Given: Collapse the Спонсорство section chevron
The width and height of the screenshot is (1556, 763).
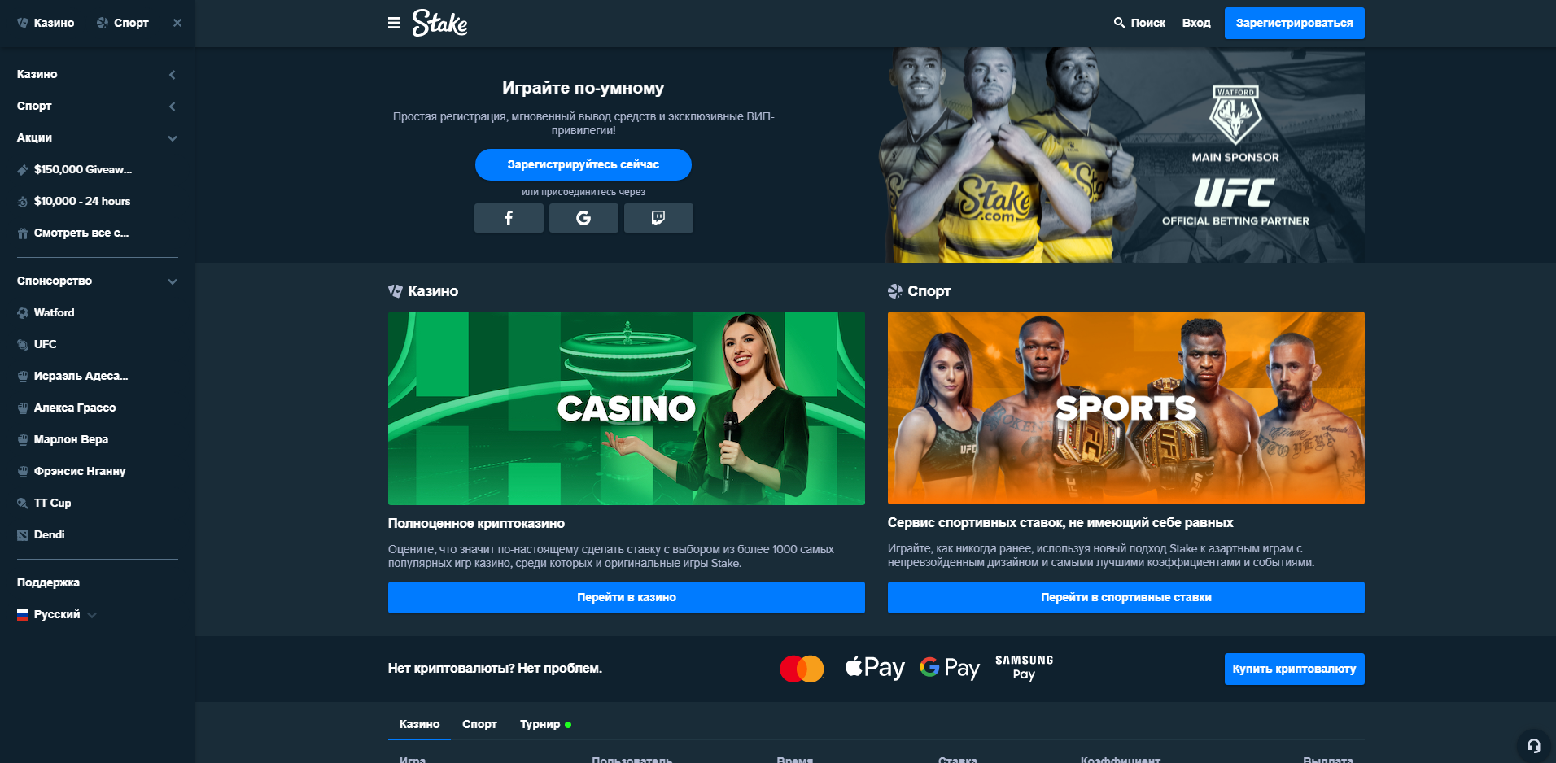Looking at the screenshot, I should 172,281.
